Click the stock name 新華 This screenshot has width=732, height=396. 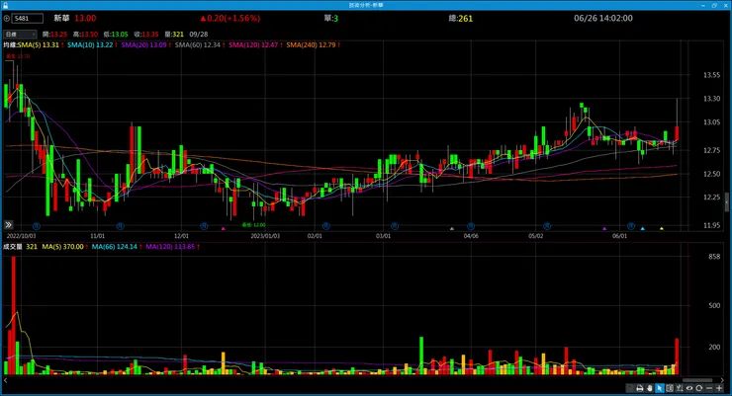(x=61, y=18)
